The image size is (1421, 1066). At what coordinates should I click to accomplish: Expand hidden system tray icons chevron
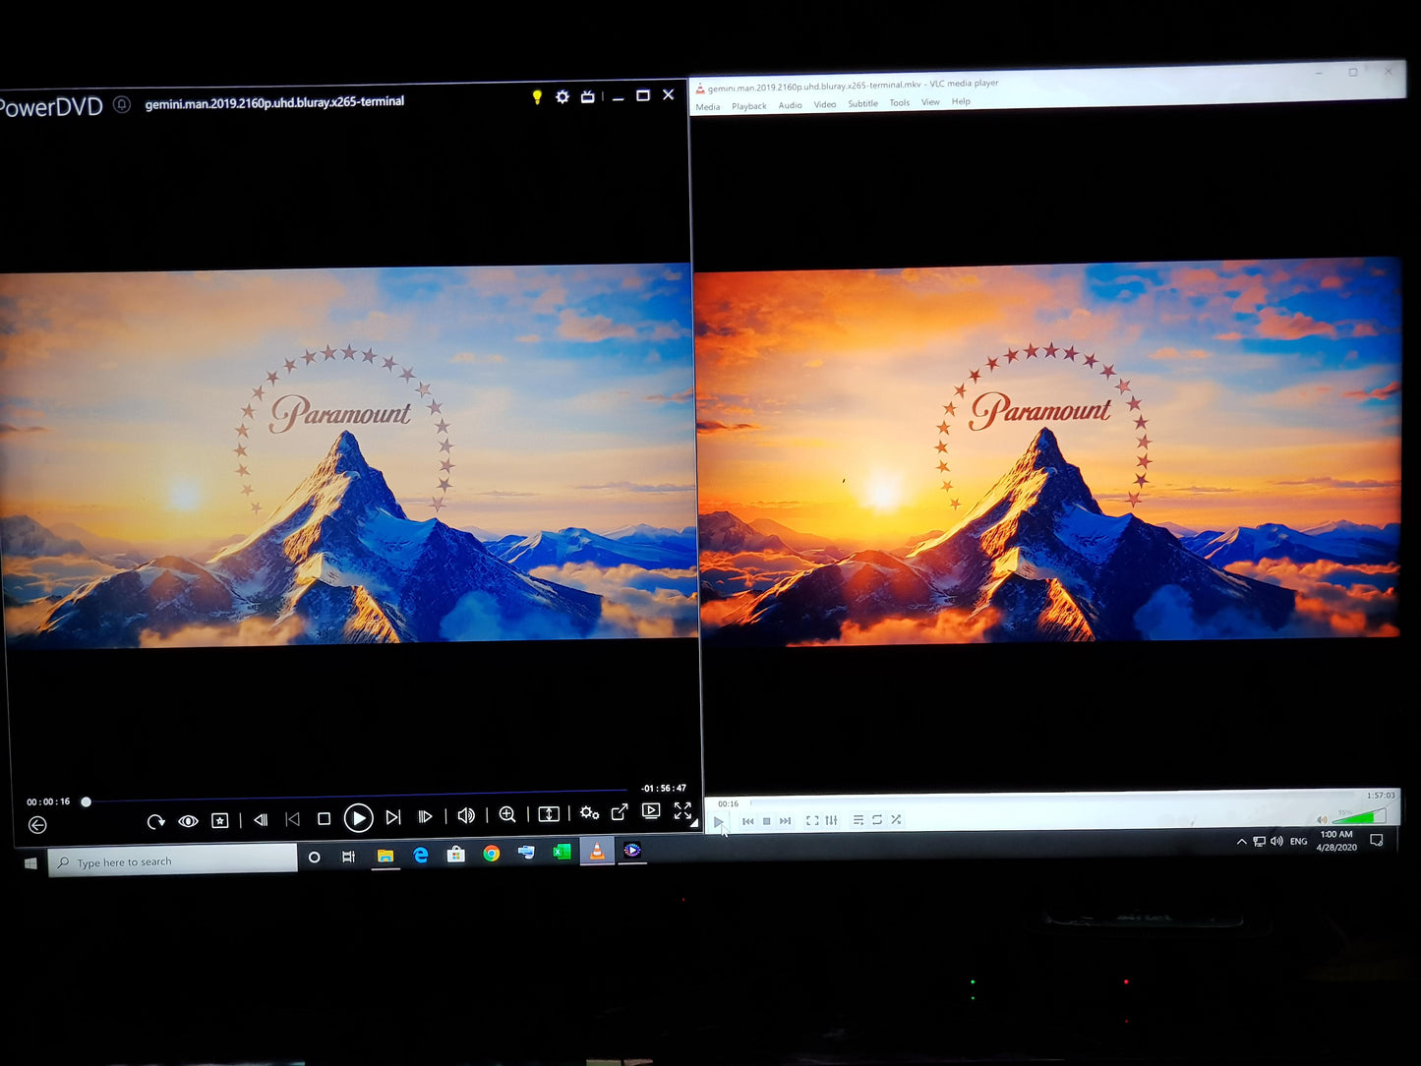(x=1241, y=842)
